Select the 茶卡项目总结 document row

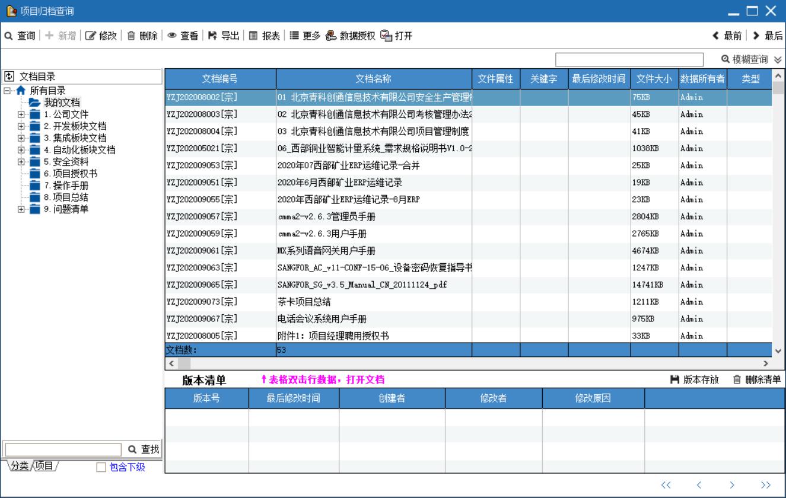(374, 302)
